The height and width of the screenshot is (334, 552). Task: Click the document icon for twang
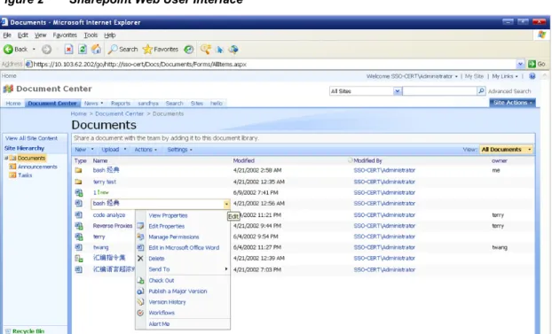click(78, 247)
